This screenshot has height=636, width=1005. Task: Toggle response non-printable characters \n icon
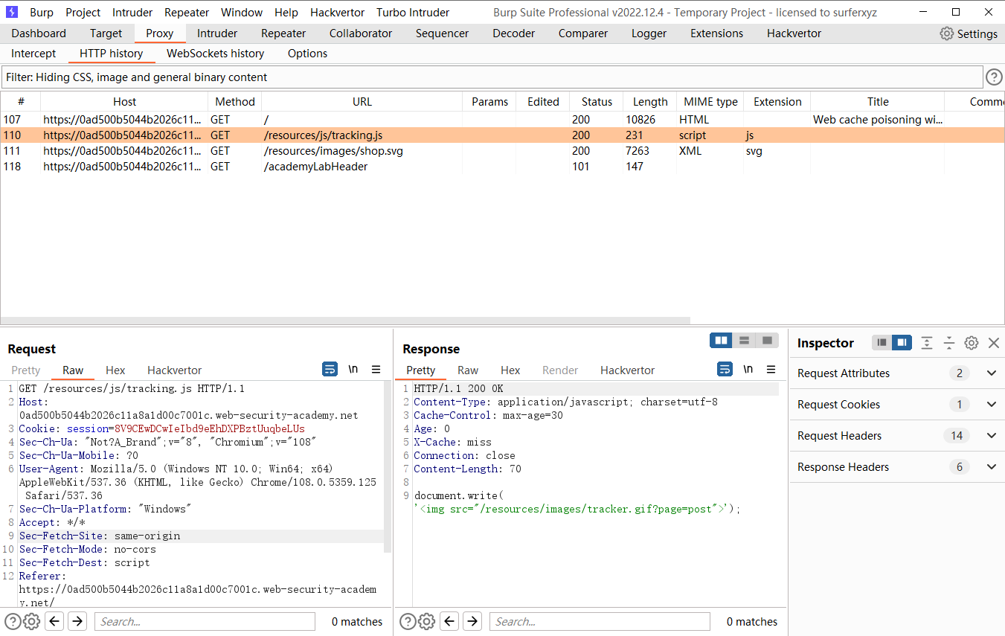pos(748,369)
